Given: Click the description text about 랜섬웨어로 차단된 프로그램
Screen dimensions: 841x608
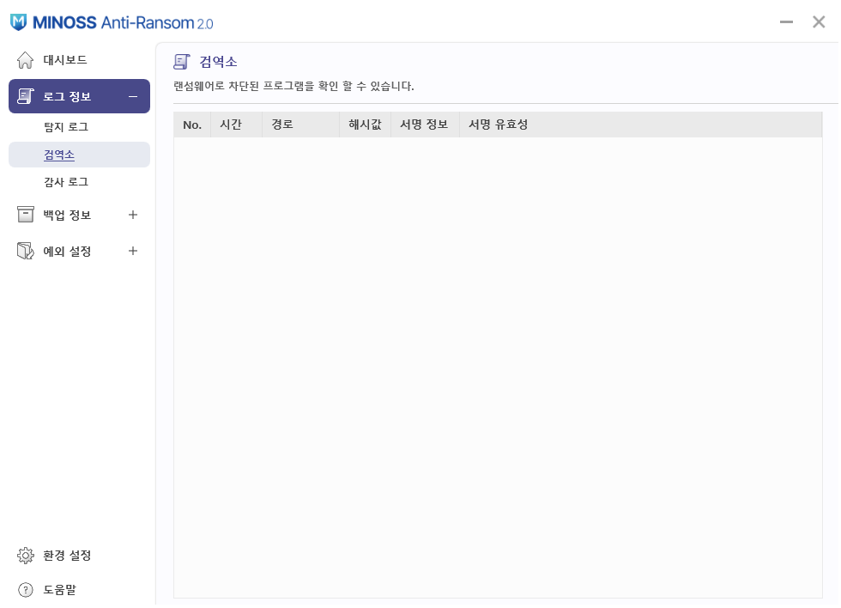Looking at the screenshot, I should coord(293,86).
